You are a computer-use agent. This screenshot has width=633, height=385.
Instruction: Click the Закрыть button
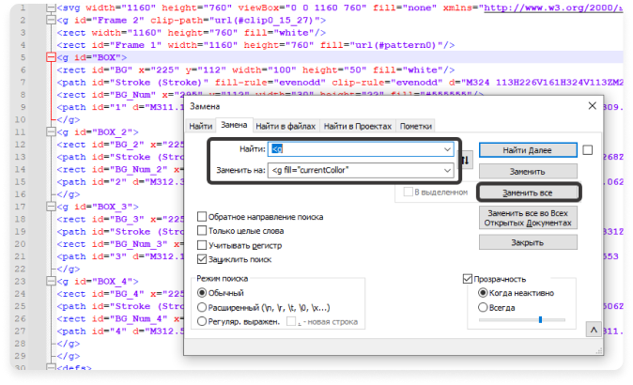528,242
